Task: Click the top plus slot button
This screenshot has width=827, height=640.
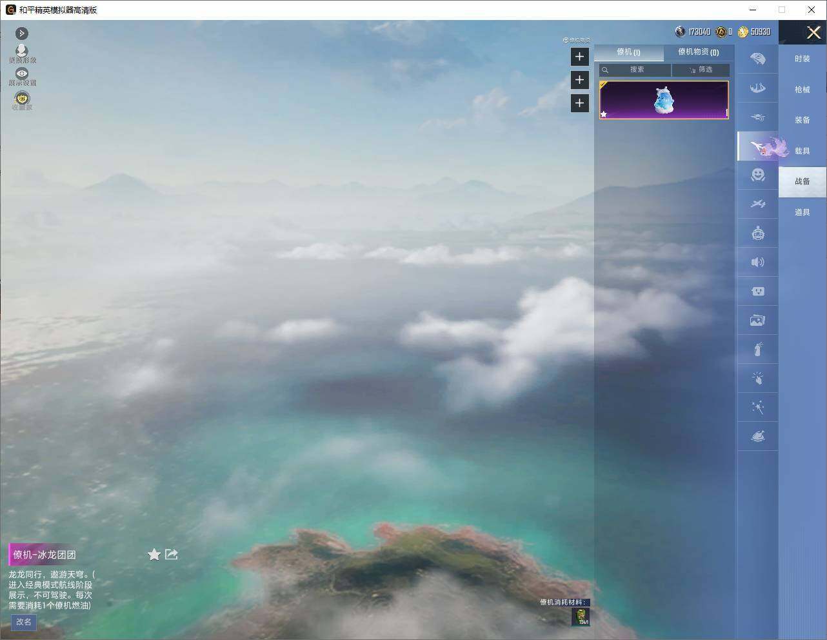Action: (x=579, y=57)
